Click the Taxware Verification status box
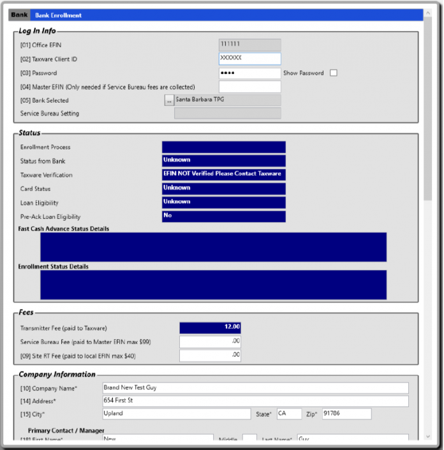This screenshot has width=444, height=450. pyautogui.click(x=223, y=174)
